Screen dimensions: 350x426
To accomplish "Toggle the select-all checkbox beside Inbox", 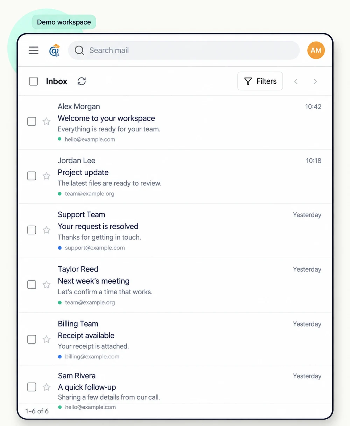I will pos(34,81).
